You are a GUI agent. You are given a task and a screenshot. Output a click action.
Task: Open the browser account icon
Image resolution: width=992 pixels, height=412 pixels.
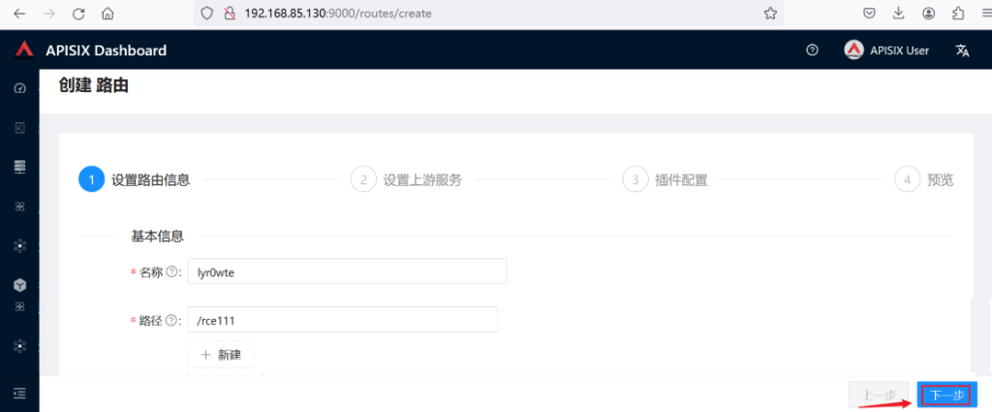(x=929, y=14)
